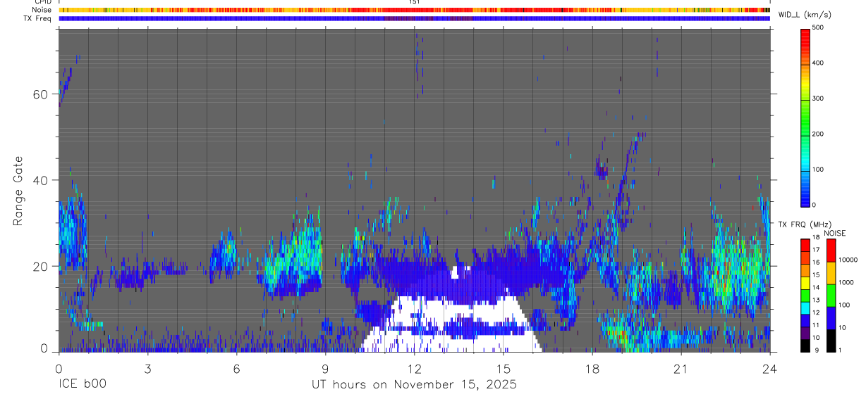The image size is (866, 399).
Task: Click the blue segment of NOISE bar
Action: point(831,318)
